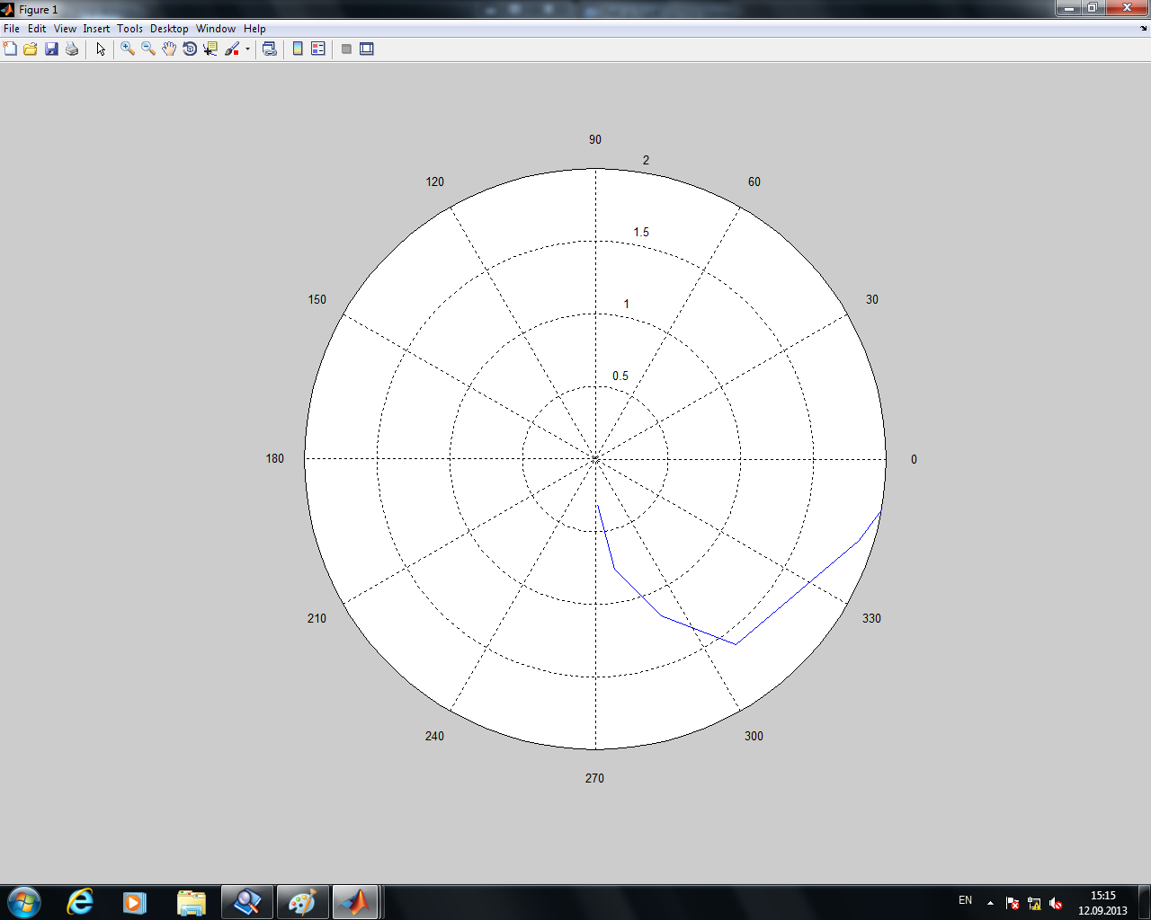
Task: Enable the Rotate 3D tool
Action: click(x=190, y=49)
